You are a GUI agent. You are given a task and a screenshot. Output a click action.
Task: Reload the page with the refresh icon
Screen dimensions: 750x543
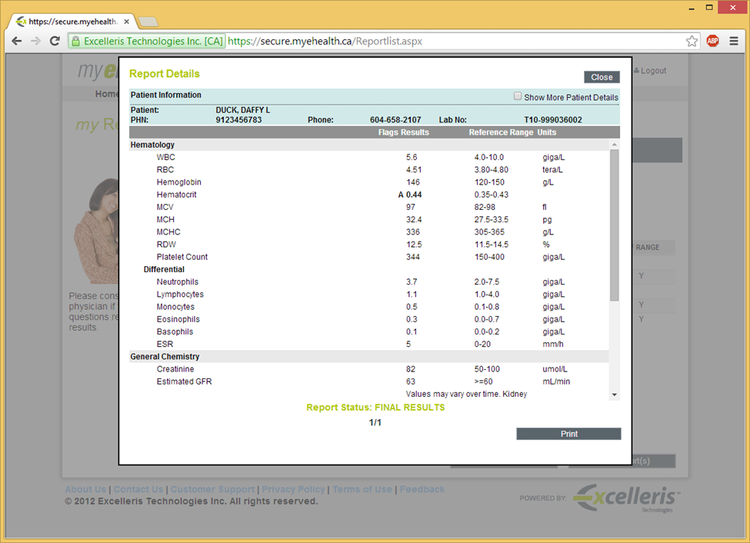55,41
